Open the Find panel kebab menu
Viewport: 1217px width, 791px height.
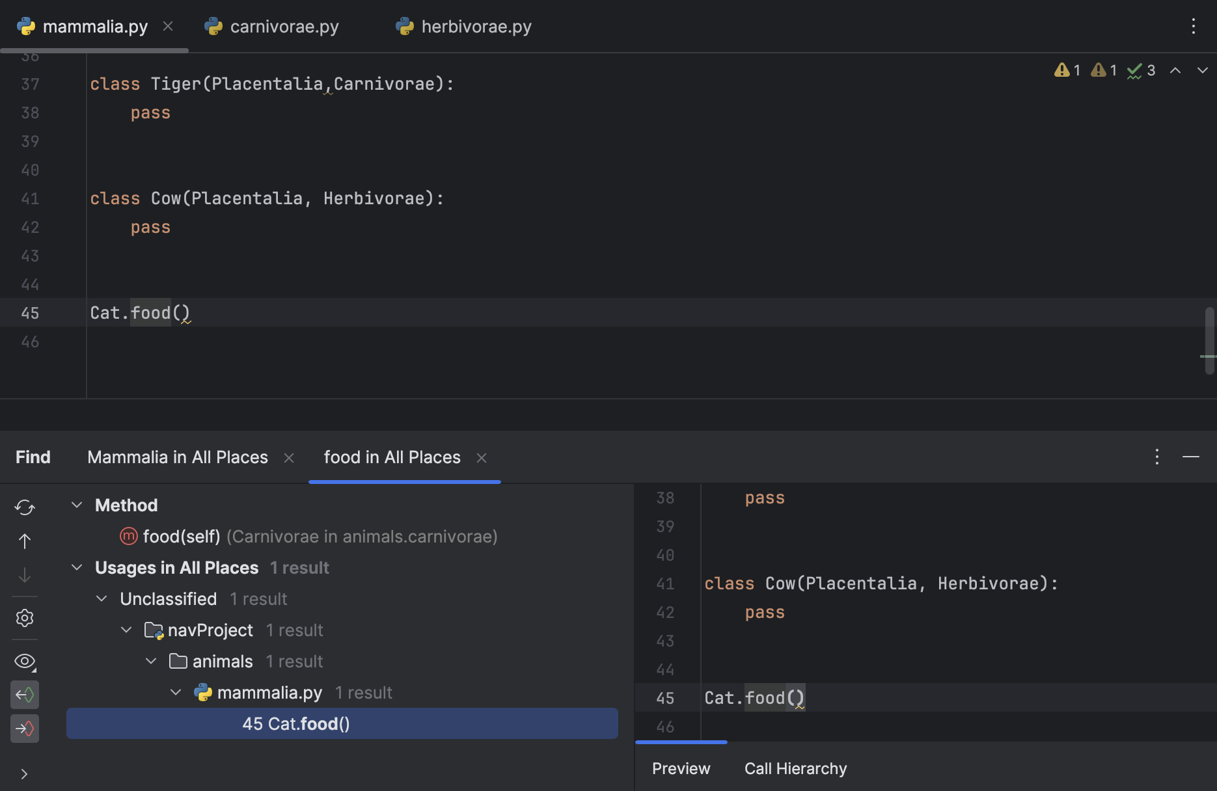[1157, 457]
